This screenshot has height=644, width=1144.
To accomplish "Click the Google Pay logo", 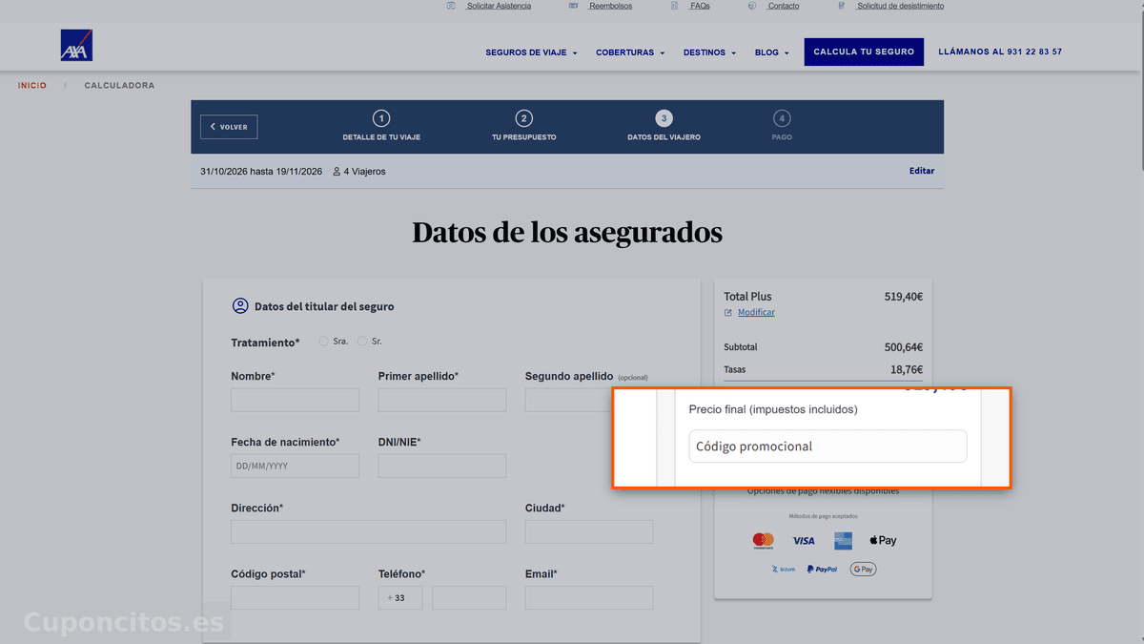I will point(863,570).
